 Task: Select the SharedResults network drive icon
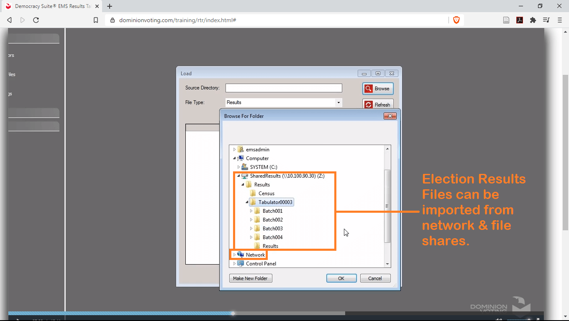tap(245, 176)
